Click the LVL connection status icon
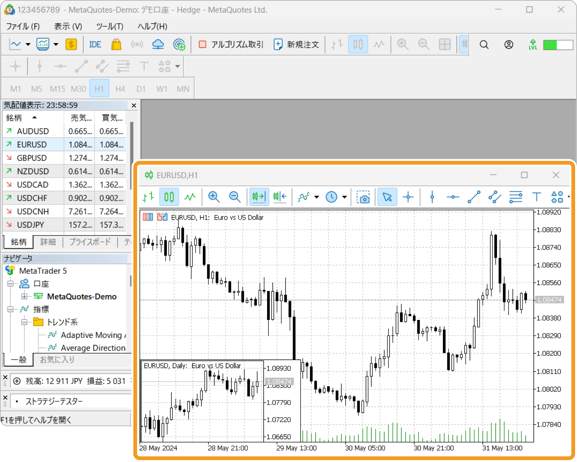 533,45
